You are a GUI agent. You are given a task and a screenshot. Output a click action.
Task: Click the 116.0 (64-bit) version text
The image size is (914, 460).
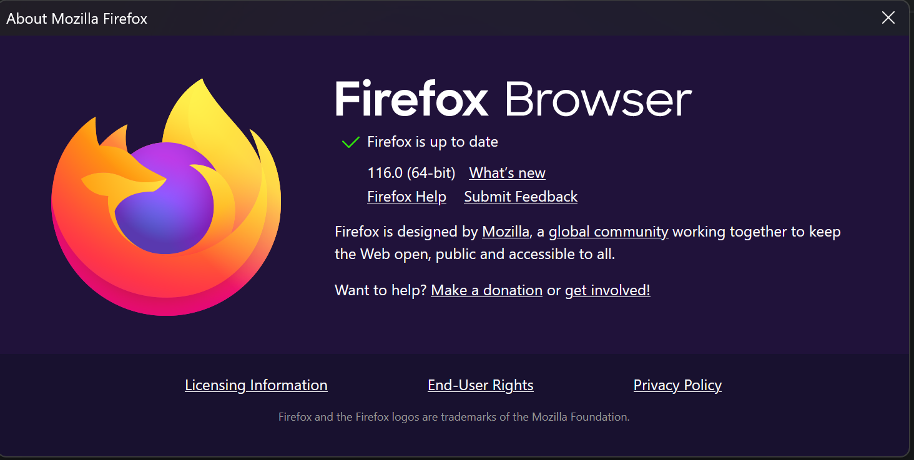(x=411, y=173)
